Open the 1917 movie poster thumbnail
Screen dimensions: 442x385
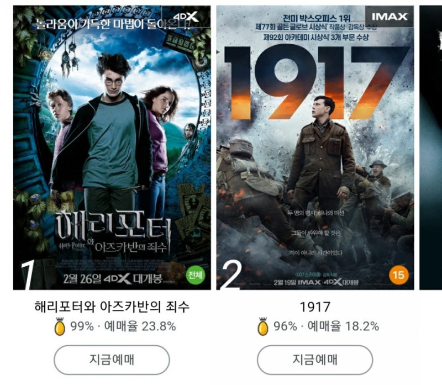tap(315, 147)
